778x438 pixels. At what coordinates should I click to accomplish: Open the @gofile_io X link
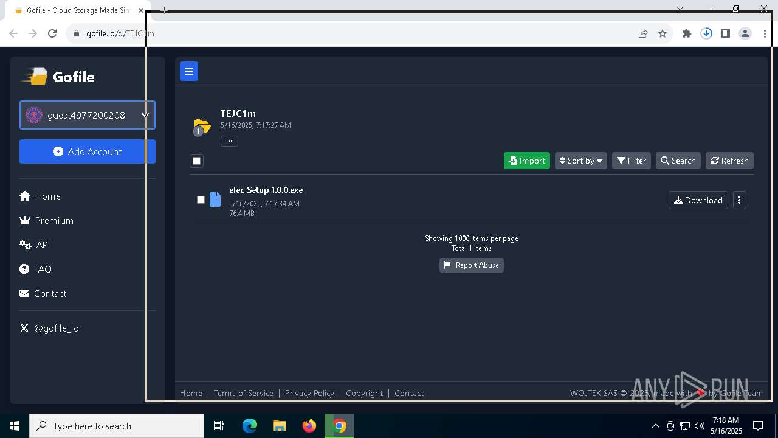(49, 328)
